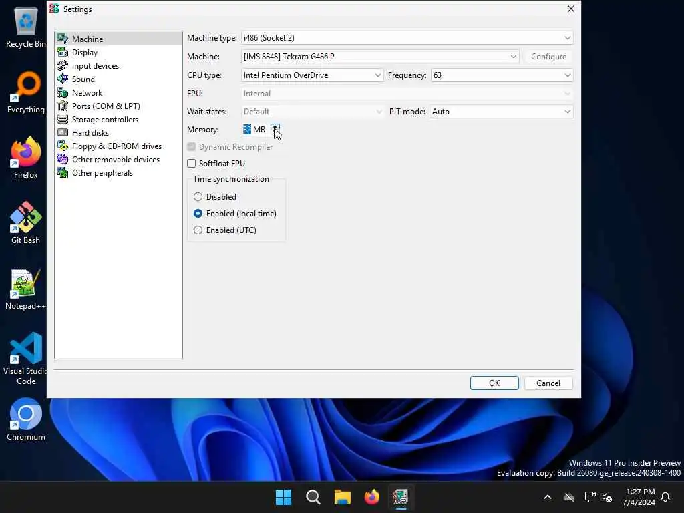Click the Cancel button
Viewport: 684px width, 513px height.
pyautogui.click(x=548, y=383)
